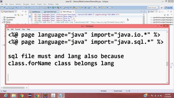Open Internet Explorer from the taskbar
The height and width of the screenshot is (98, 174).
[6, 96]
